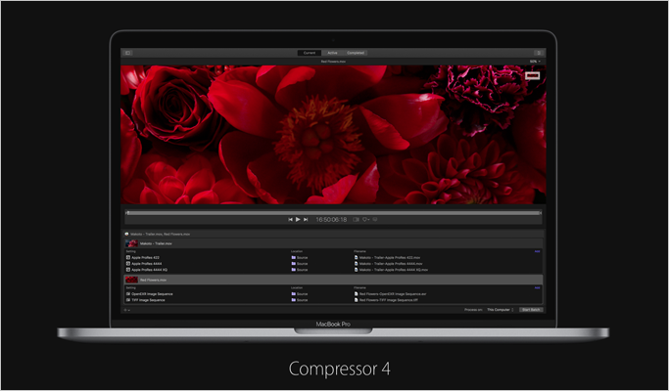Click filename Red Flowers-TIFF Image Sequence.tiff

pyautogui.click(x=386, y=300)
